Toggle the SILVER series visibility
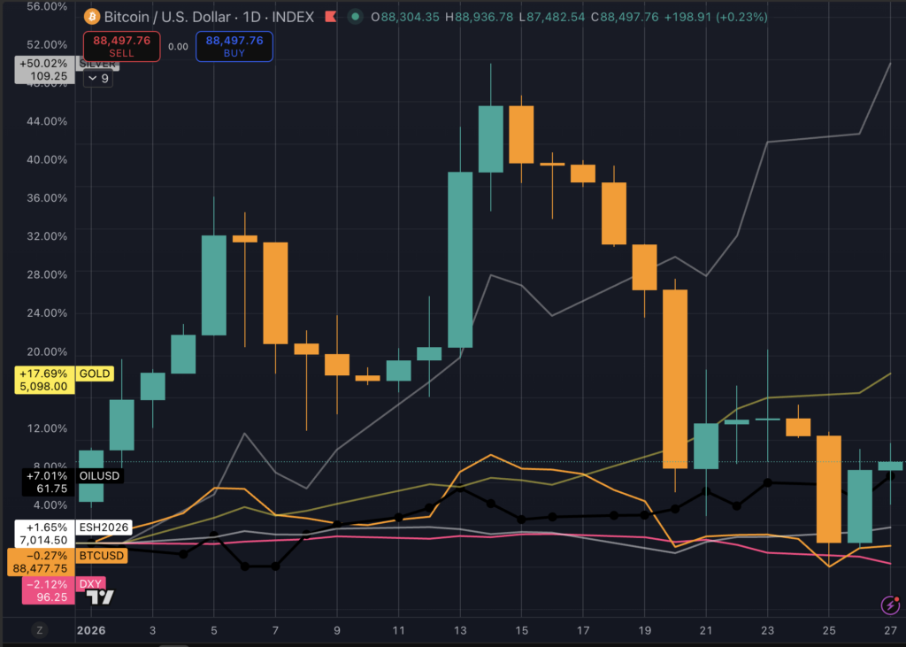This screenshot has width=906, height=647. [x=97, y=64]
